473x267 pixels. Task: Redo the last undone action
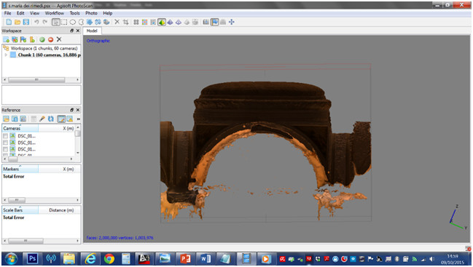[45, 22]
